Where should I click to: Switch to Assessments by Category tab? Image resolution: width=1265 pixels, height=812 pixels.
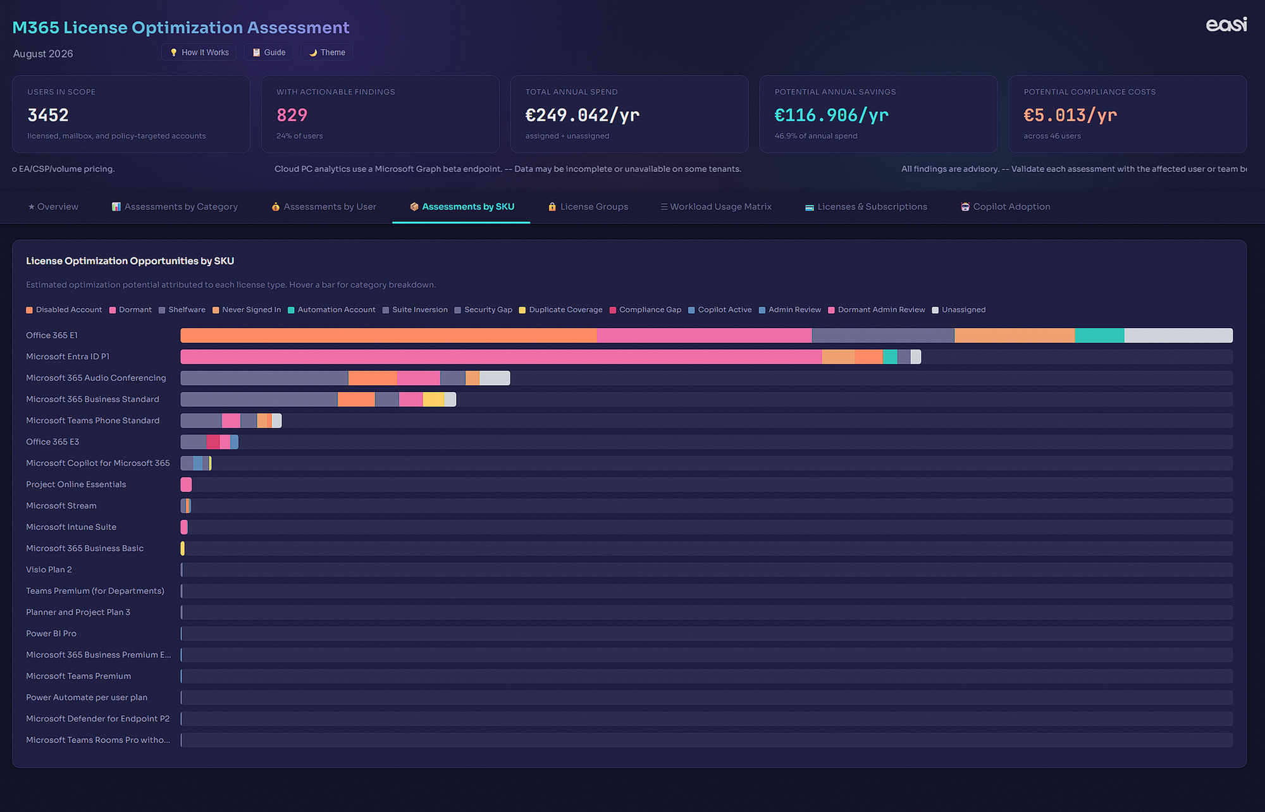[175, 207]
